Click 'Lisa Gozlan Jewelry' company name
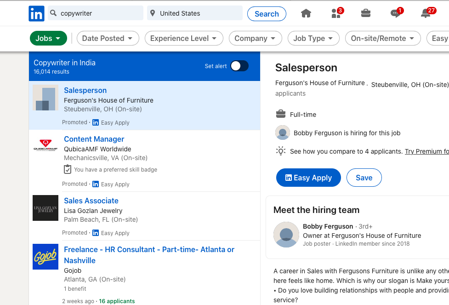Viewport: 449px width, 305px height. tap(93, 211)
